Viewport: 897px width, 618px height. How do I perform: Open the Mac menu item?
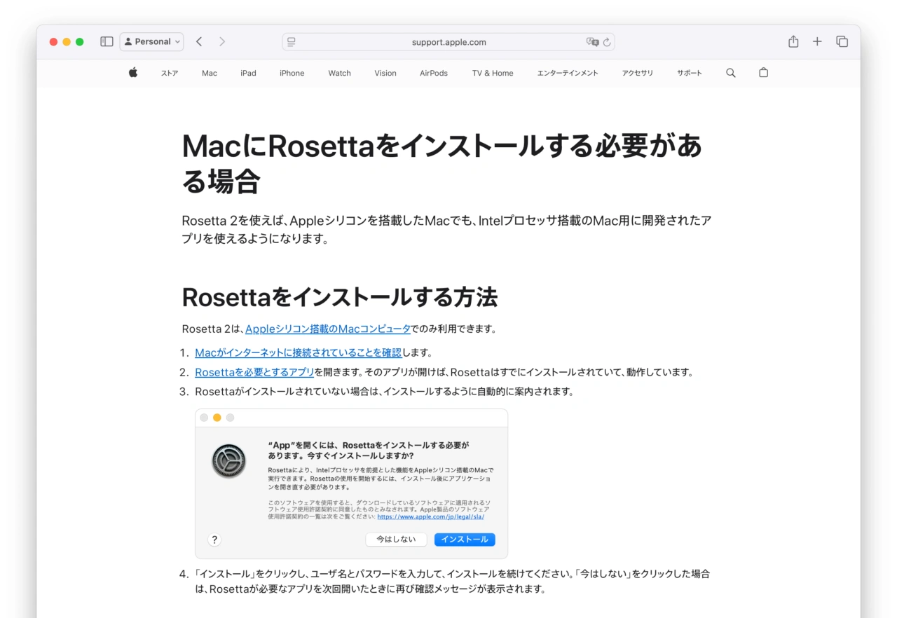pyautogui.click(x=210, y=73)
